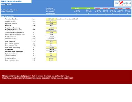Click the Offer Price value cell
The height and width of the screenshot is (102, 132).
pyautogui.click(x=51, y=25)
